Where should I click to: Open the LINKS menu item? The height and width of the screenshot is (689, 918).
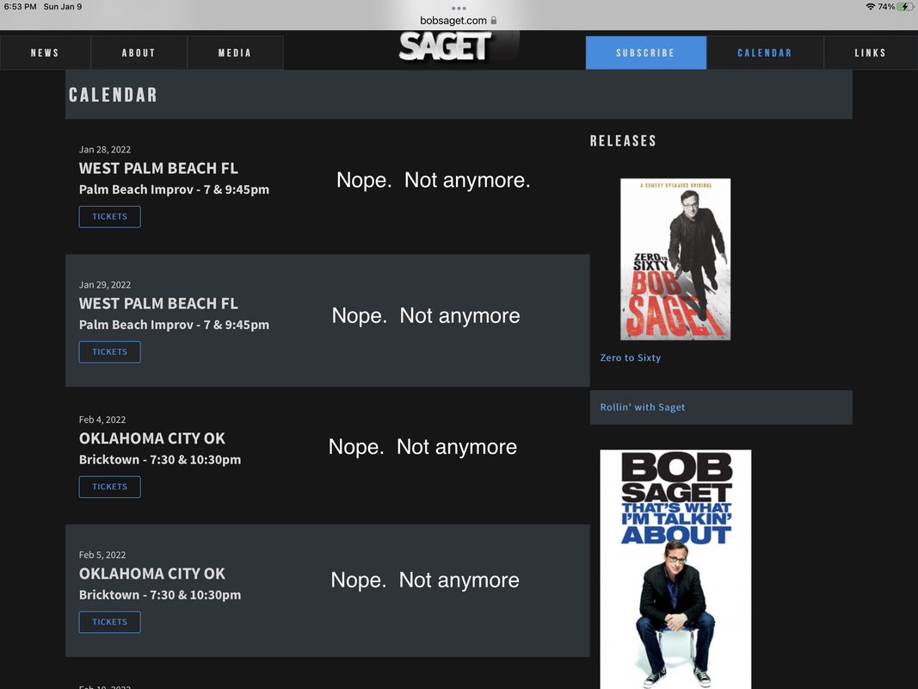(x=871, y=53)
